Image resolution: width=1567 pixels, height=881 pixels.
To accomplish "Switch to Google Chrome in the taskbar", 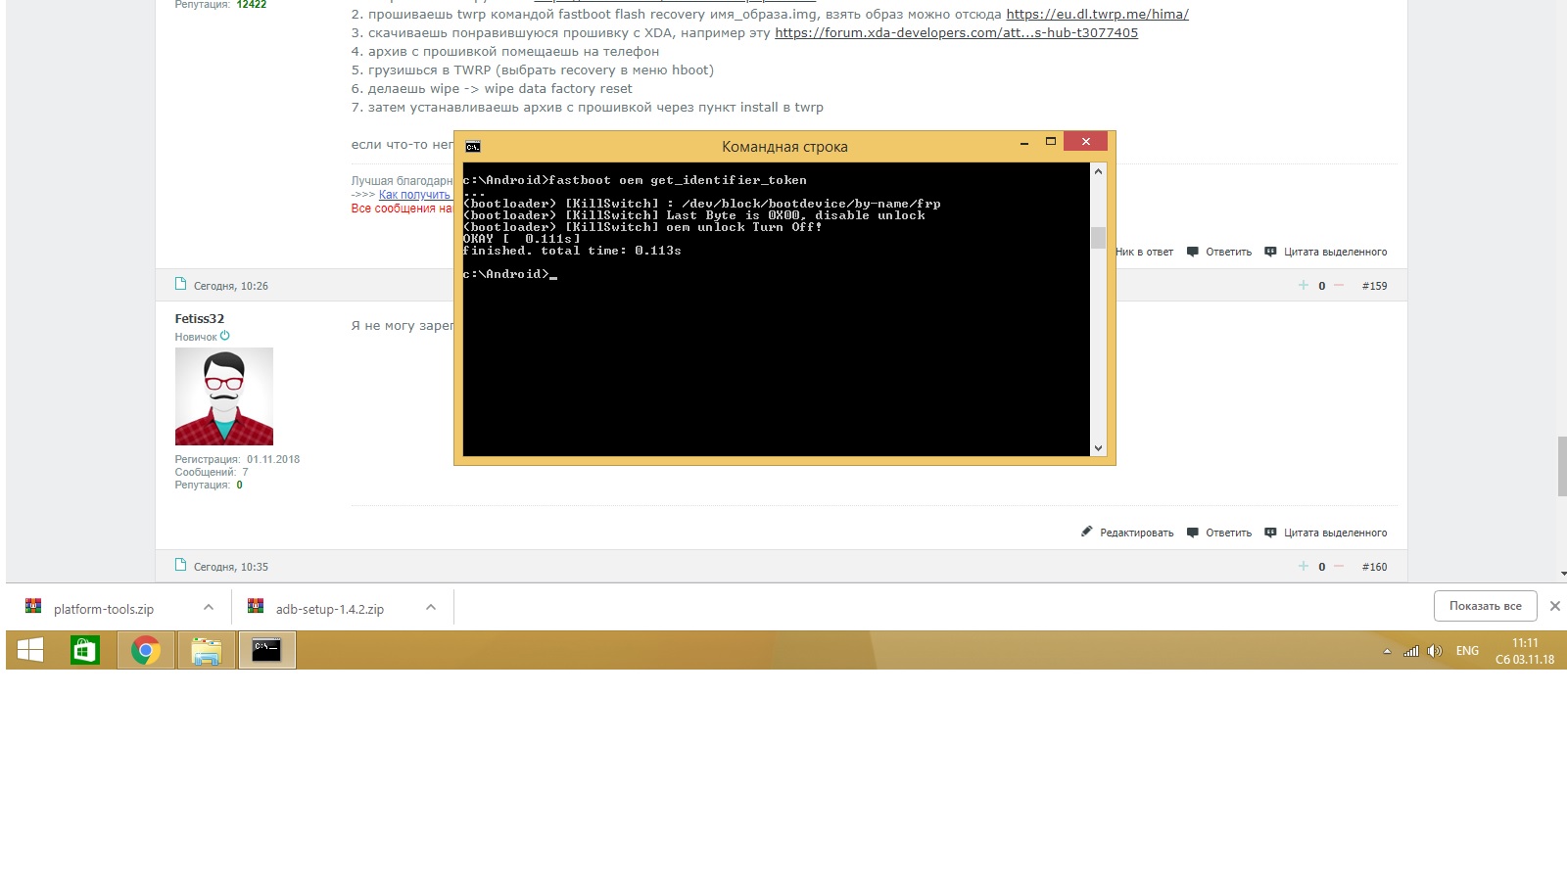I will coord(146,650).
